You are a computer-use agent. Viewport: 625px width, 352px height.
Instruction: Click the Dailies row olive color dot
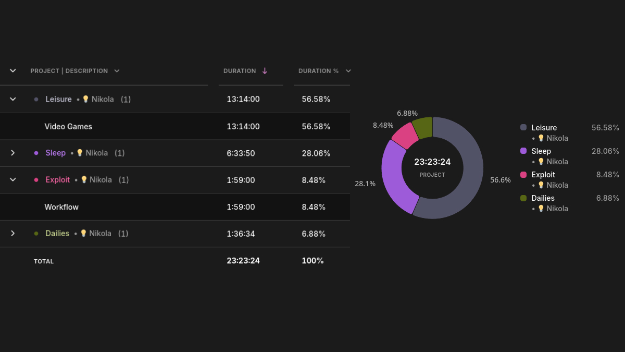[36, 234]
